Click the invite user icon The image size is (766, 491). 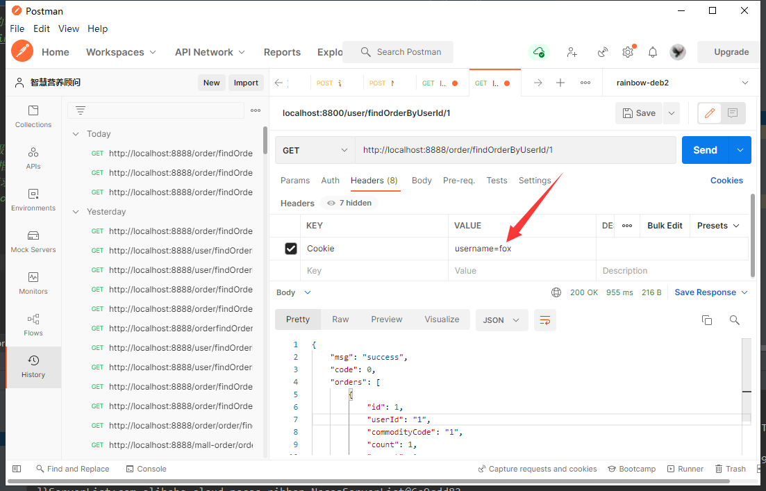pos(572,52)
